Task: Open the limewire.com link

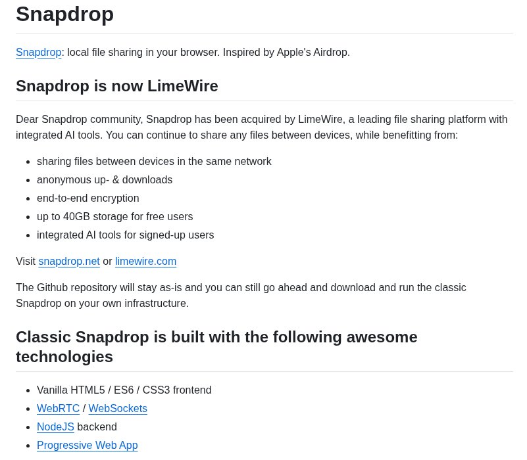Action: 145,262
